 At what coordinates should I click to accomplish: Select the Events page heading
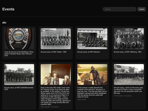8,9
